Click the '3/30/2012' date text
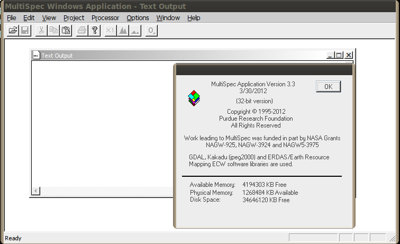400x244 pixels. coord(253,91)
